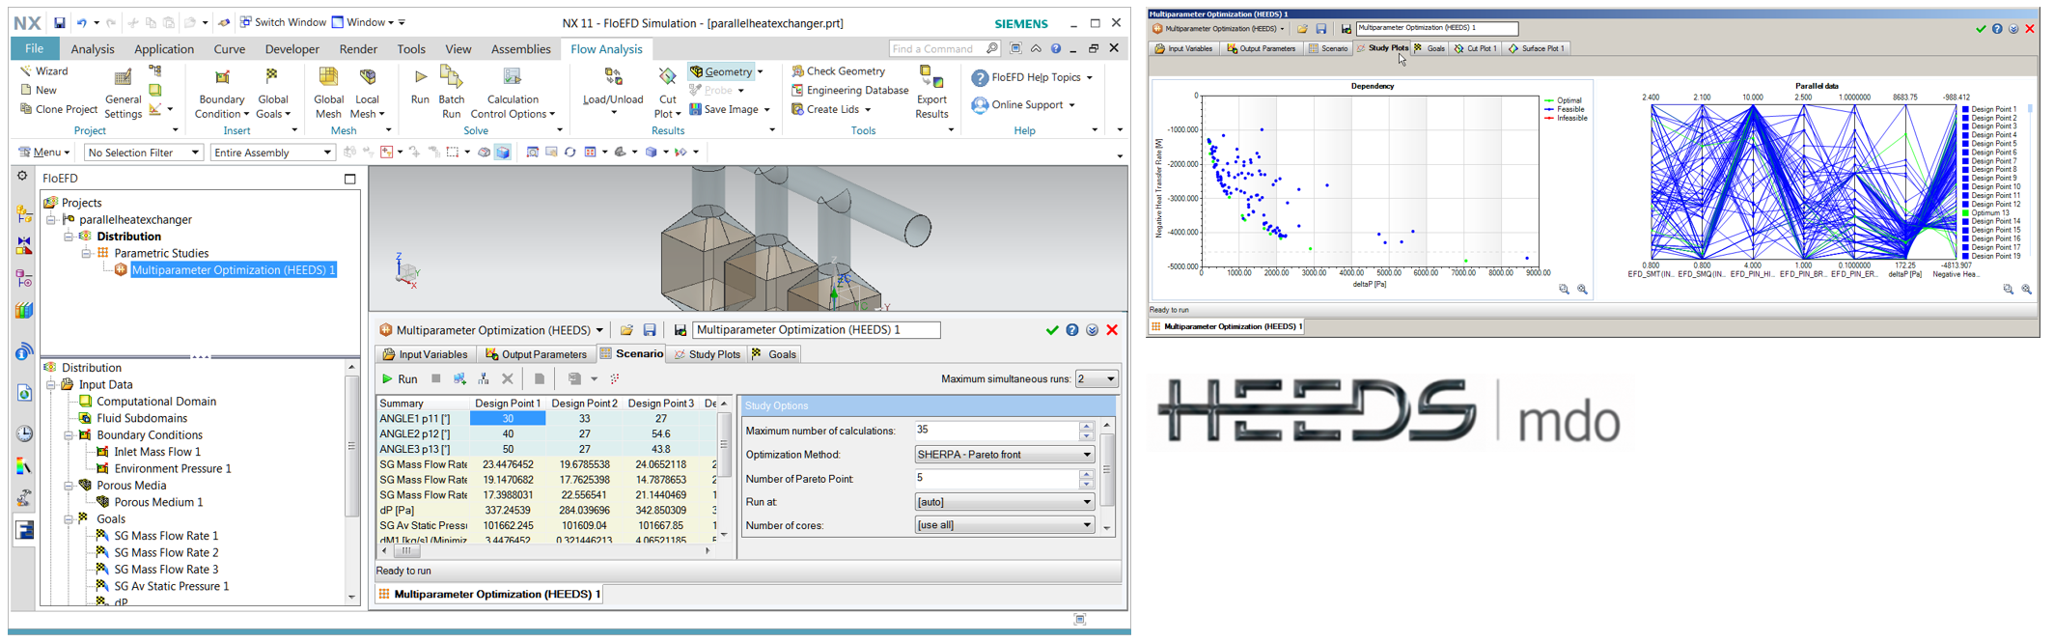
Task: Click the Find a Command search field
Action: (943, 48)
